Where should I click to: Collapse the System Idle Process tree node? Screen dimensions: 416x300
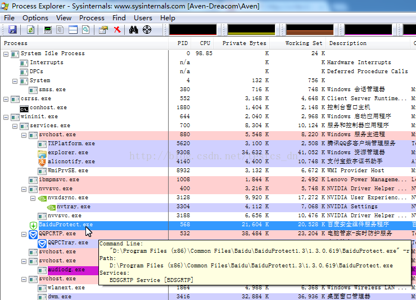pos(6,55)
